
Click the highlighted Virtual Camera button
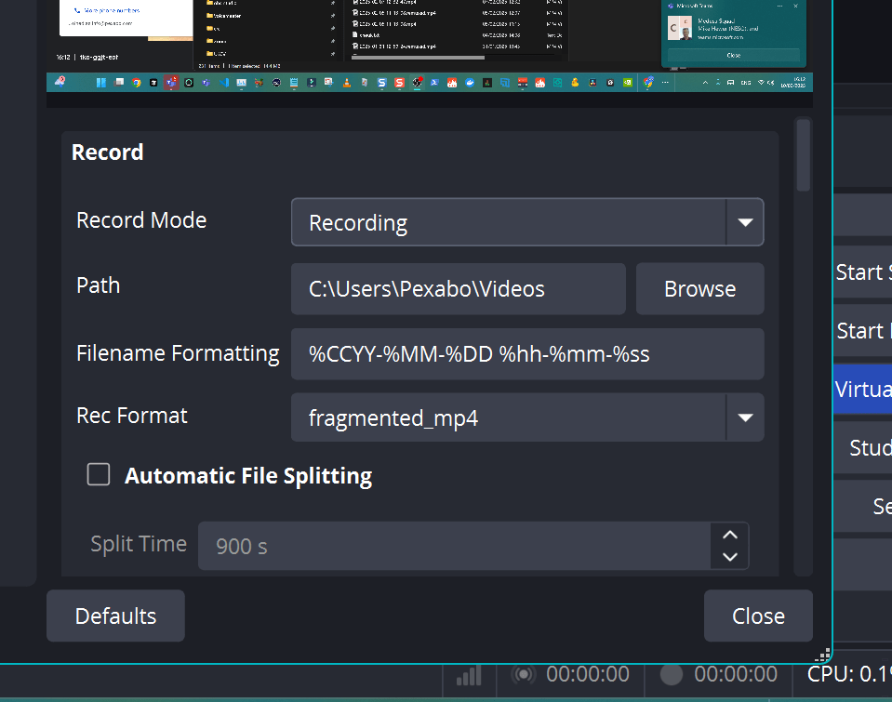tap(863, 389)
